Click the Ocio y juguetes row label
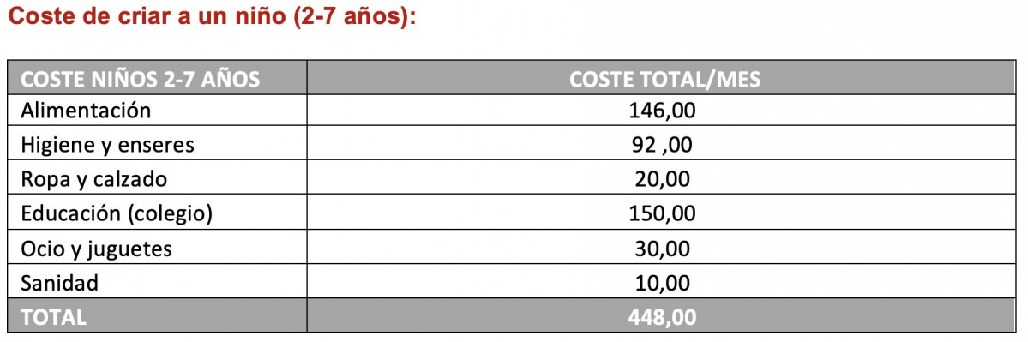Screen dimensions: 1028x342 (x=96, y=249)
